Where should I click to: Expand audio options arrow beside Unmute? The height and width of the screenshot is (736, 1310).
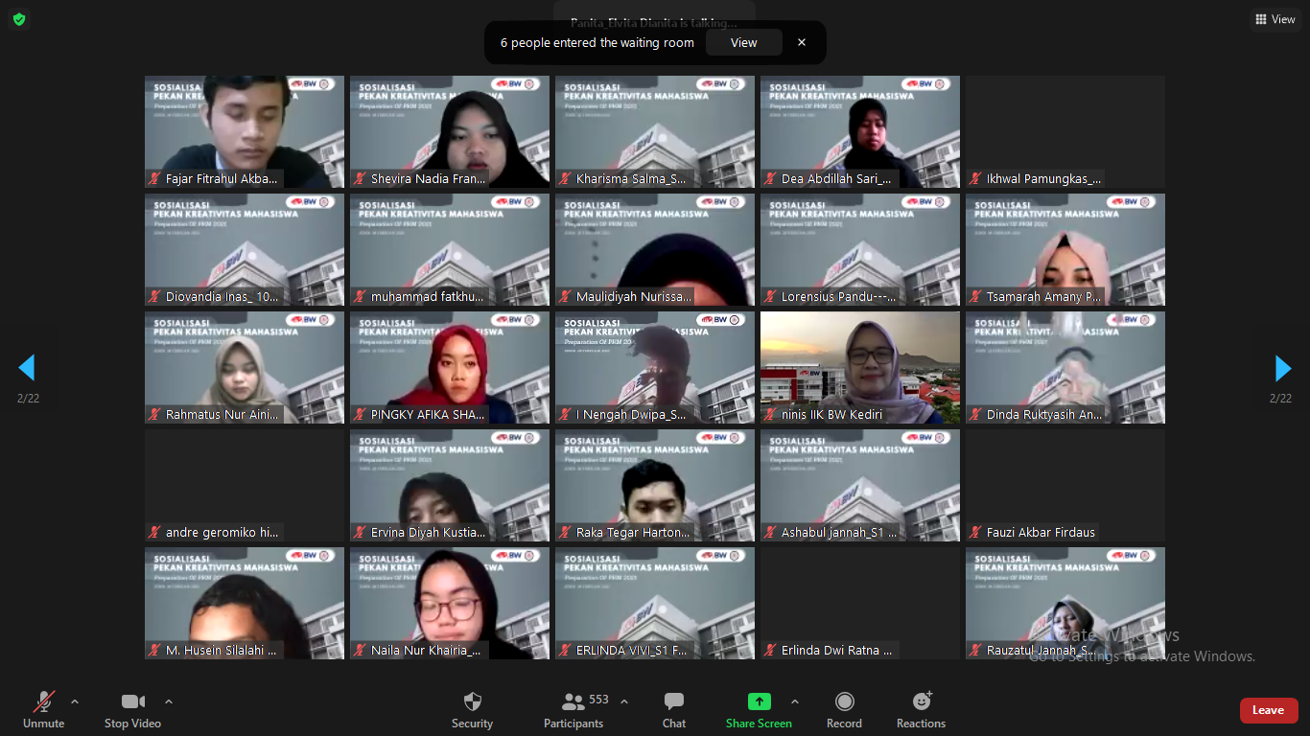click(x=75, y=701)
